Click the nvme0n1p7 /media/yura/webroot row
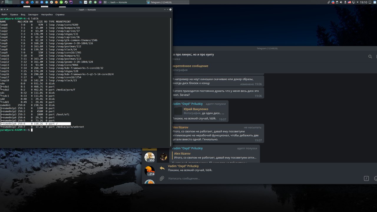 pos(42,127)
